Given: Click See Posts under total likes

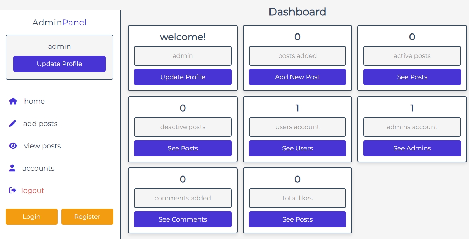Looking at the screenshot, I should pyautogui.click(x=297, y=219).
